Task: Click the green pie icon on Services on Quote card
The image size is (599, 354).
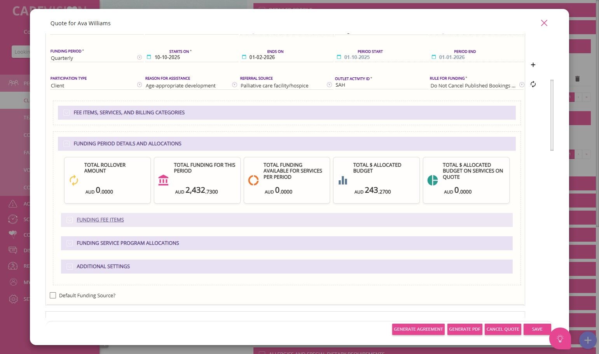Action: [x=432, y=180]
